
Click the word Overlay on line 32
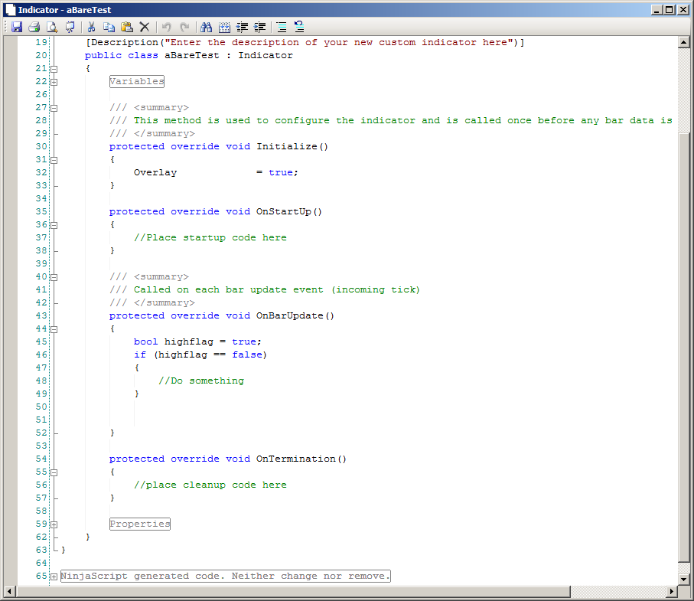[x=155, y=172]
